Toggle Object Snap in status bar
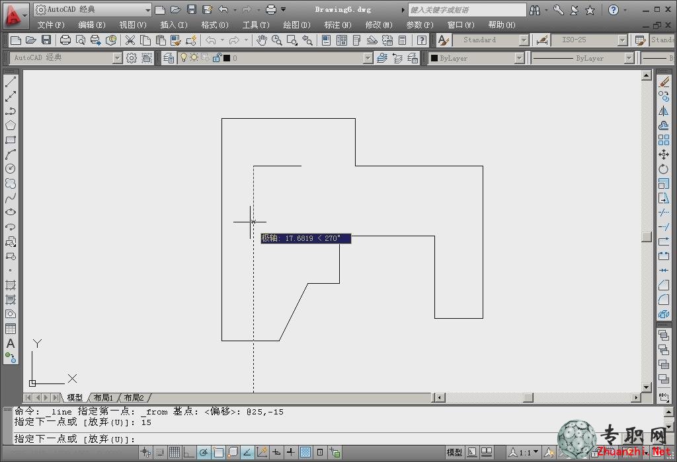677x462 pixels. coord(218,452)
